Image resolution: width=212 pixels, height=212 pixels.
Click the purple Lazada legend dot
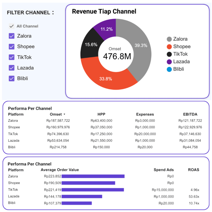[x=169, y=62]
